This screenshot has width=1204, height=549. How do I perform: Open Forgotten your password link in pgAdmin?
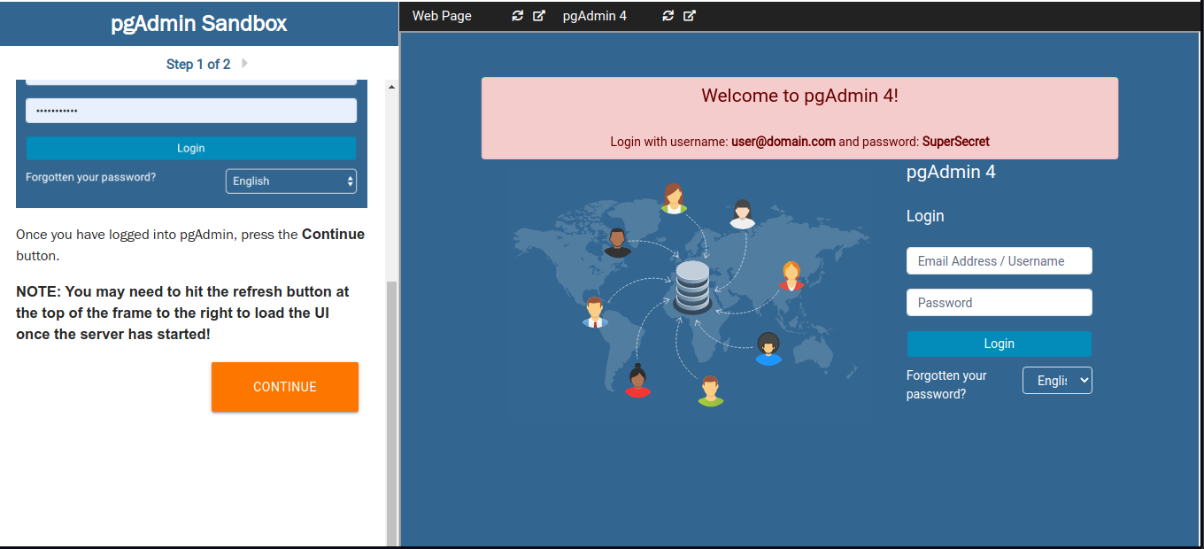tap(946, 384)
